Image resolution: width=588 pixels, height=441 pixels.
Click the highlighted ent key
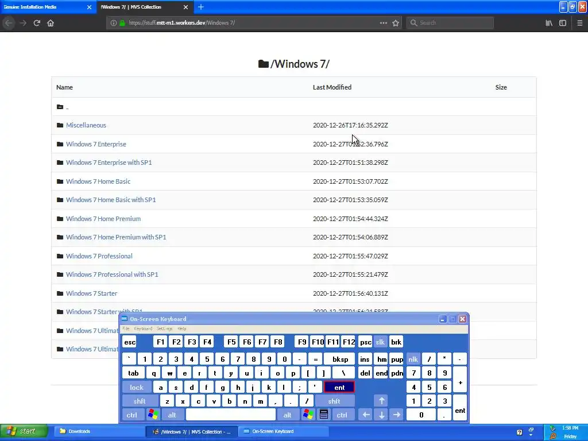(x=339, y=388)
